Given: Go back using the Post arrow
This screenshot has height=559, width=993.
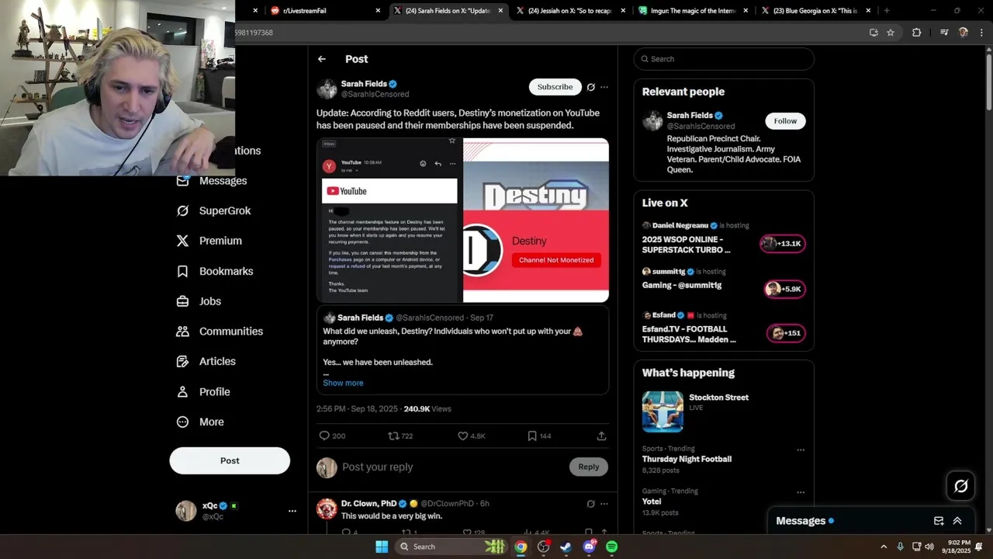Looking at the screenshot, I should coord(322,59).
